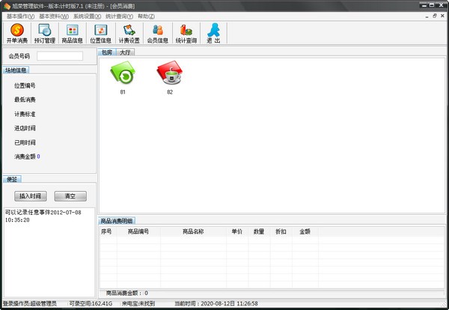Click 可录空间:162.41G status entry
Screen dimensions: 449x310
pyautogui.click(x=91, y=304)
